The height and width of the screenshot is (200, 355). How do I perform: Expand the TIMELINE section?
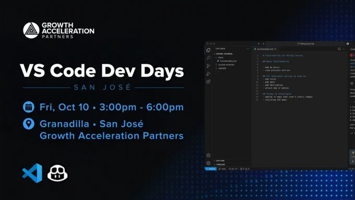pos(220,164)
